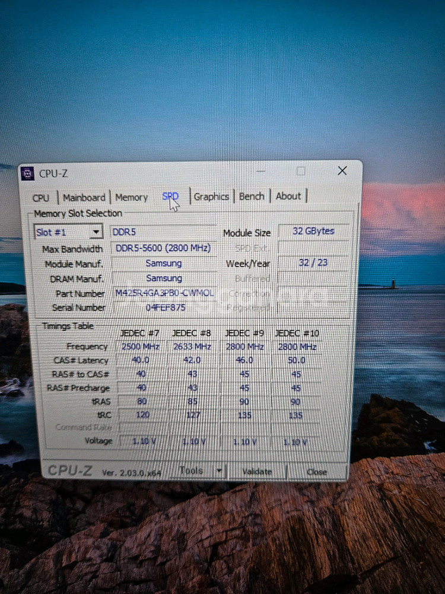Click the Validate button
This screenshot has width=445, height=594.
click(x=257, y=472)
